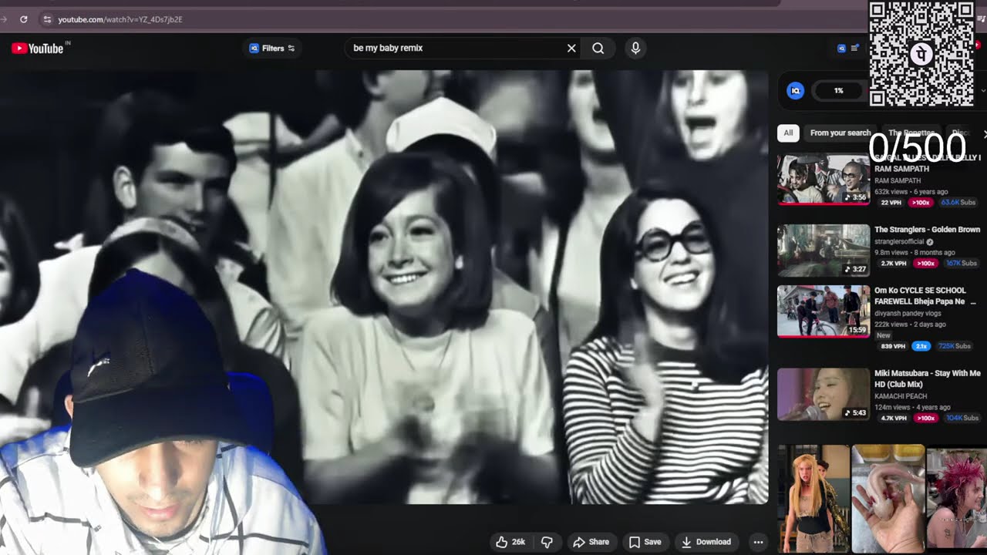987x555 pixels.
Task: Run search with the magnifier icon
Action: 598,48
